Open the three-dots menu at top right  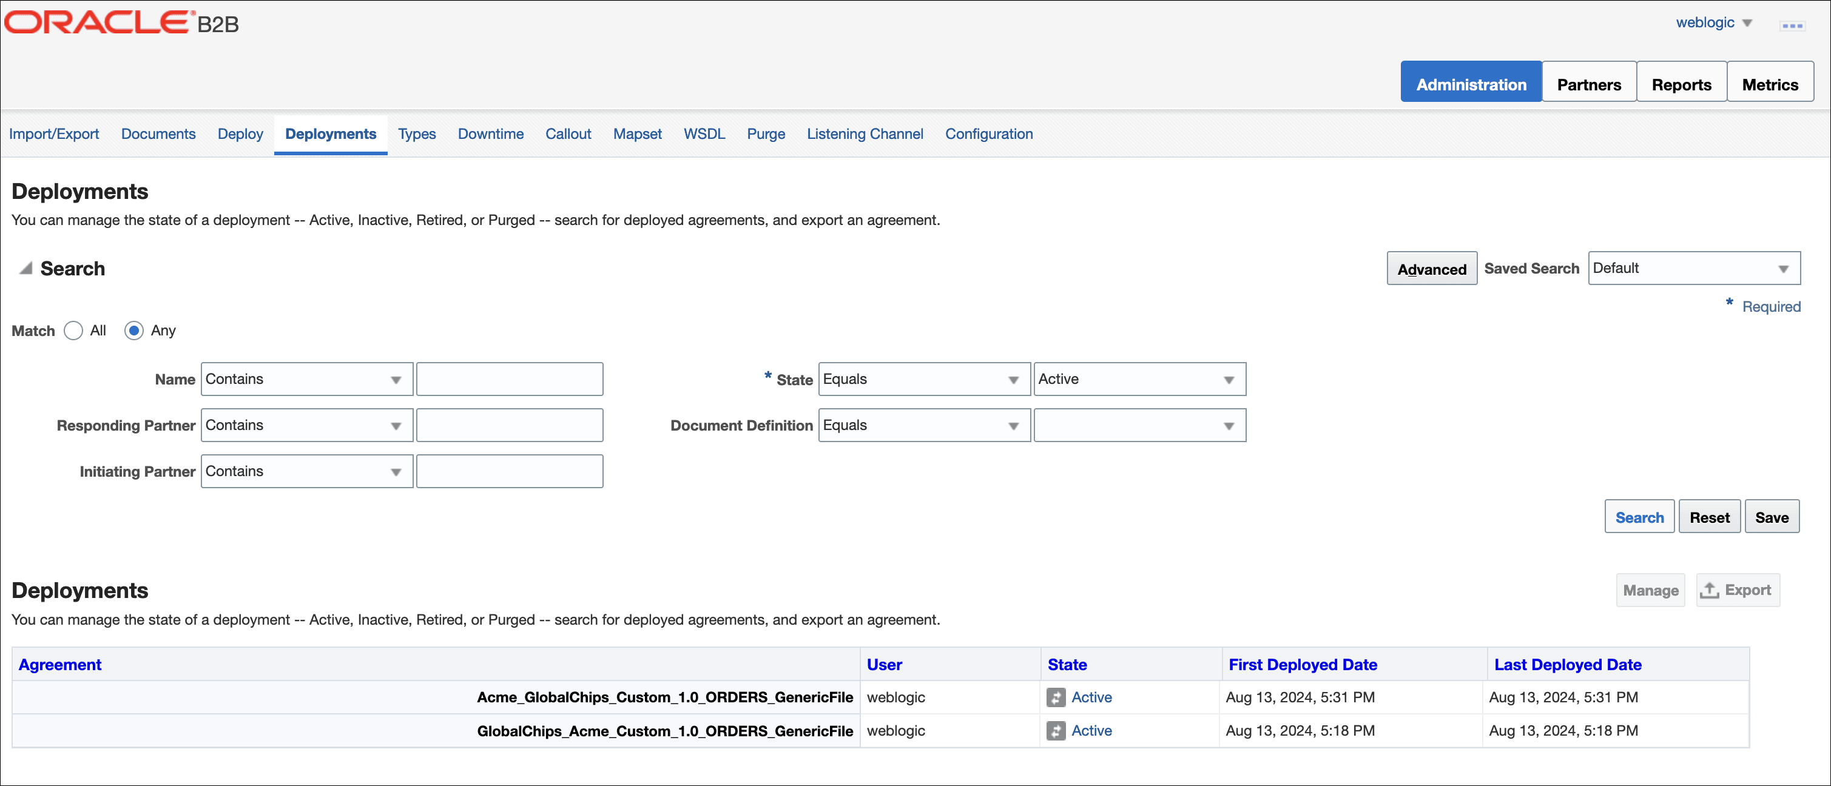point(1792,25)
